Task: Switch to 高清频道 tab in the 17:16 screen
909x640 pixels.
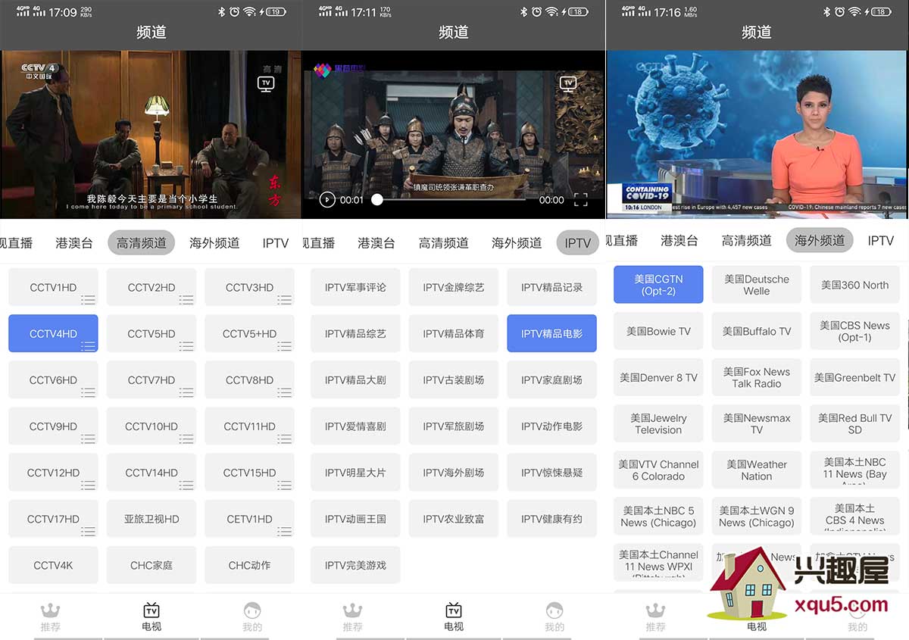Action: point(746,241)
